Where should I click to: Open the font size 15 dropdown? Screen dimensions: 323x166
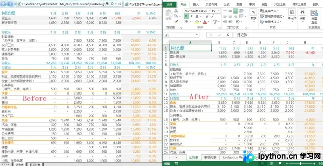219,11
